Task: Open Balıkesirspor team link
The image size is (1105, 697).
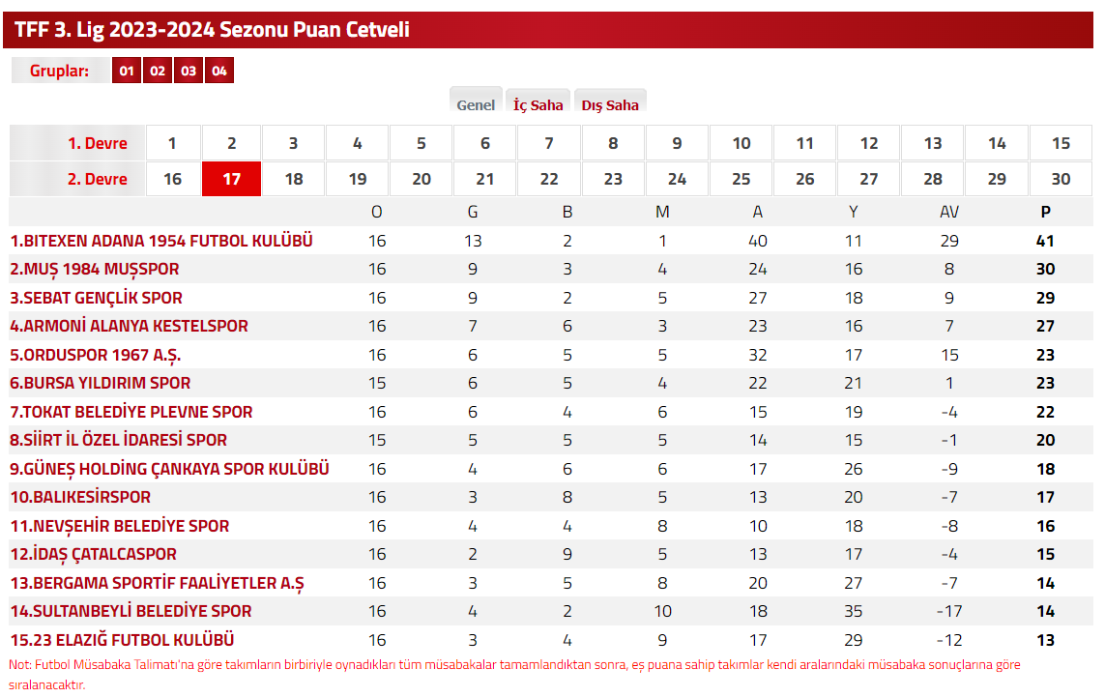Action: tap(80, 498)
